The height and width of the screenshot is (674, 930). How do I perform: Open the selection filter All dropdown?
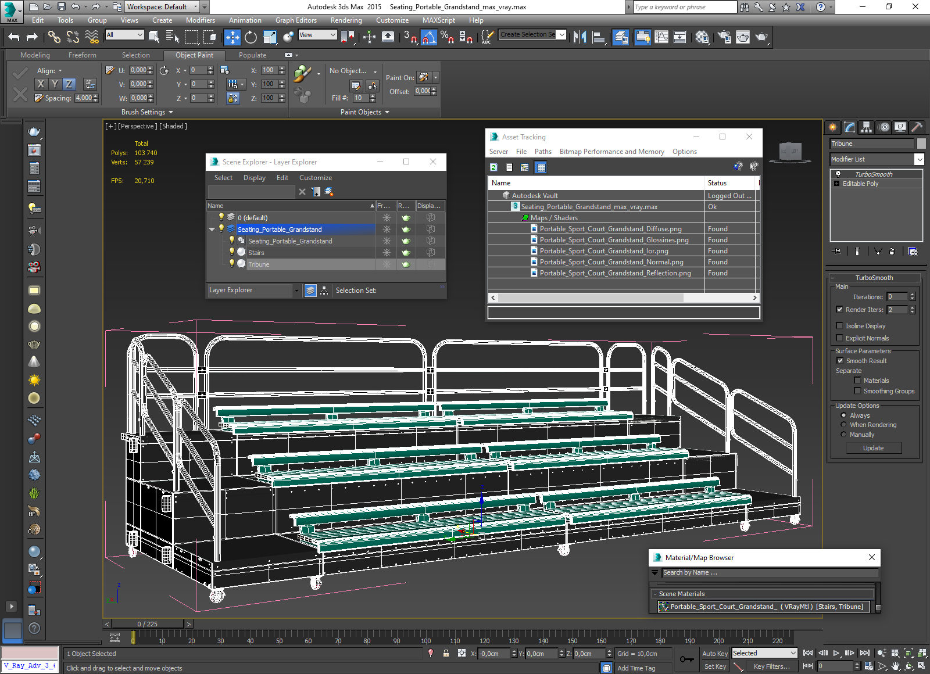pos(124,35)
